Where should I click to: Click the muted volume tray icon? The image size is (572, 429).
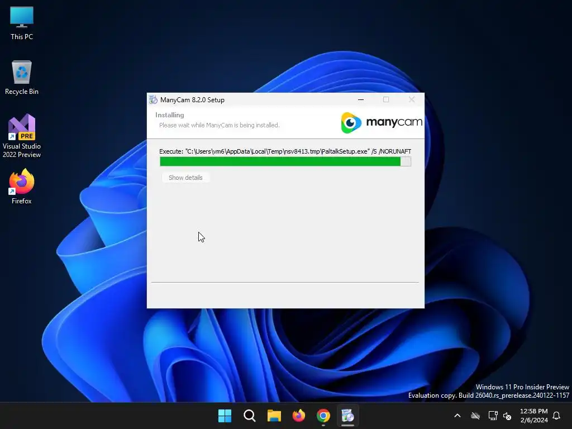click(x=507, y=416)
